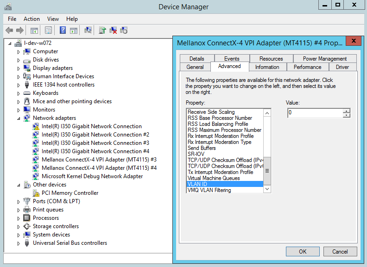Viewport: 367px width, 267px height.
Task: Click the IEEE 1394 host controllers icon
Action: pos(27,85)
